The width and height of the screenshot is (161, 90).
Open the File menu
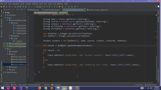tap(2, 4)
